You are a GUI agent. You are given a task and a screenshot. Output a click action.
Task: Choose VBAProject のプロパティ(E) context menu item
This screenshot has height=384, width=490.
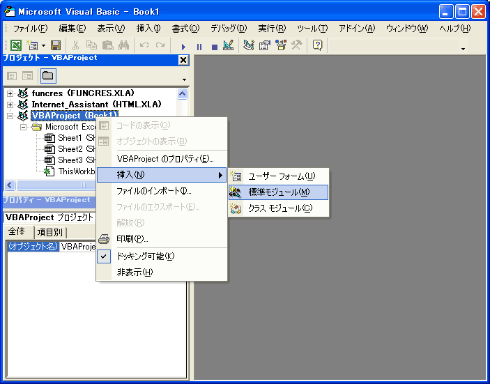pos(162,159)
